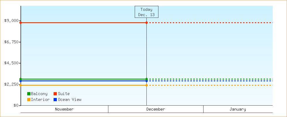The width and height of the screenshot is (287, 117).
Task: Click the dotted Suite projection line in January
Action: coord(238,23)
